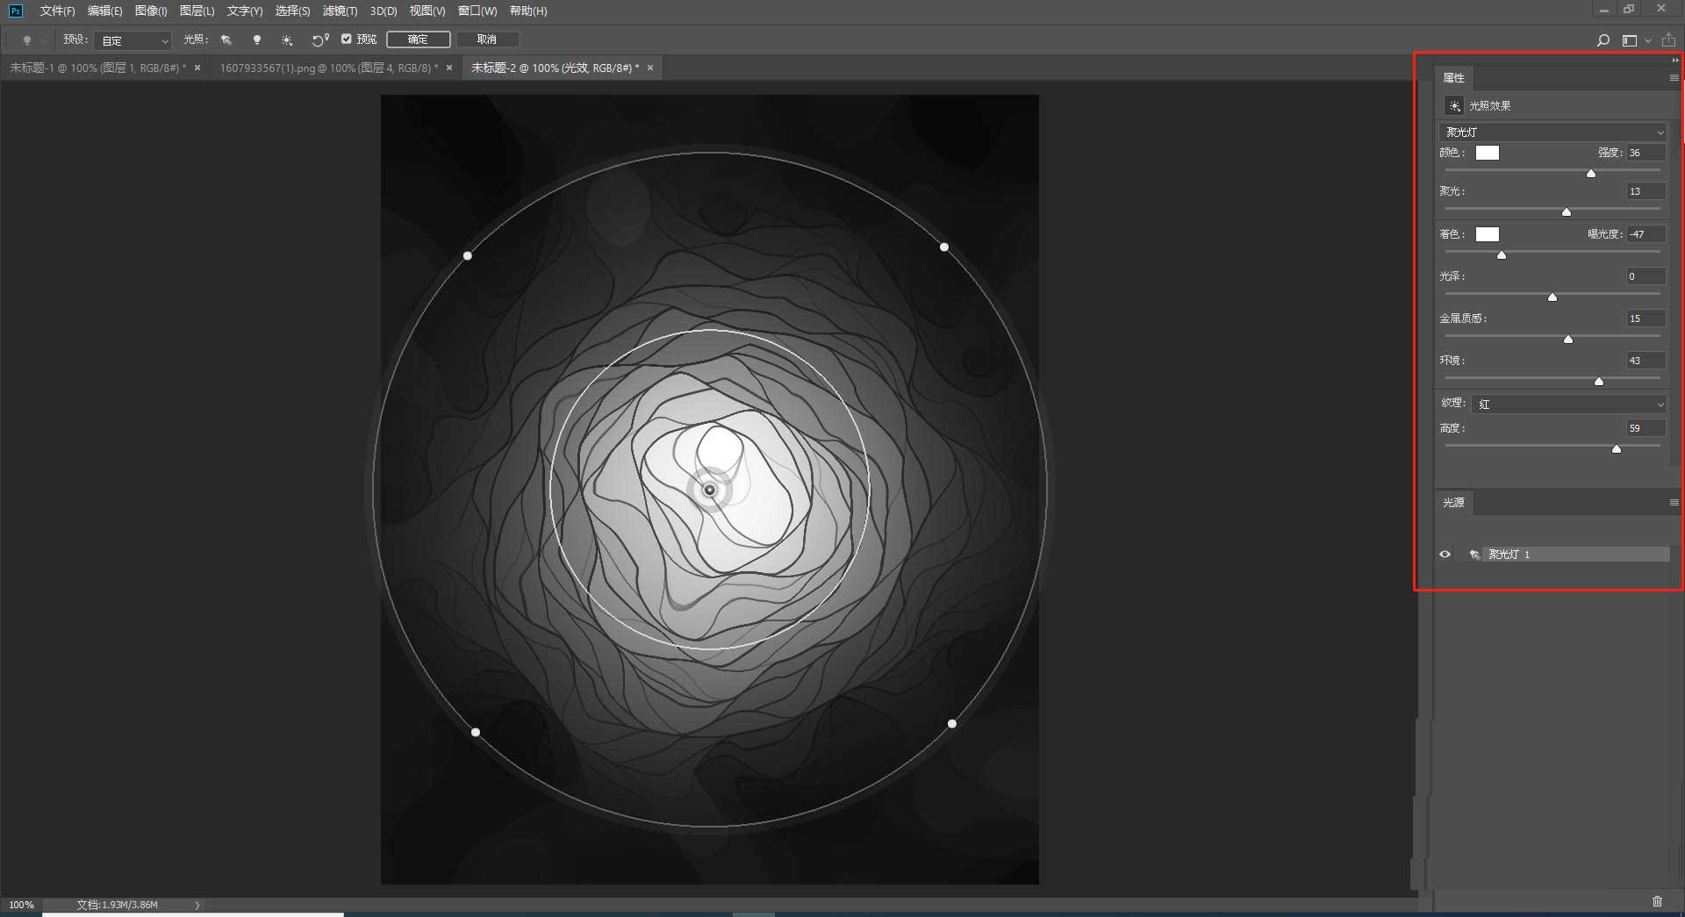
Task: Delete light with the trash icon
Action: tap(1657, 901)
